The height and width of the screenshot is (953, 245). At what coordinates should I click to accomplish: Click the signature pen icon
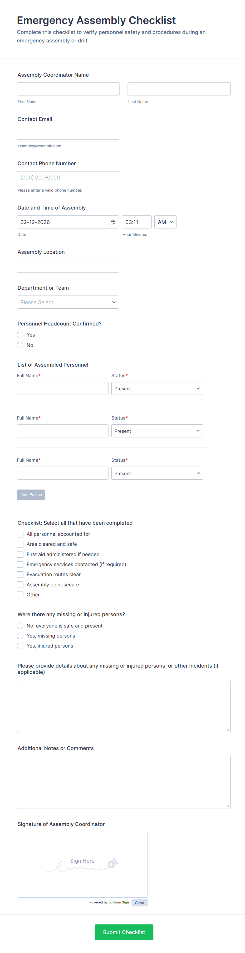(x=112, y=863)
